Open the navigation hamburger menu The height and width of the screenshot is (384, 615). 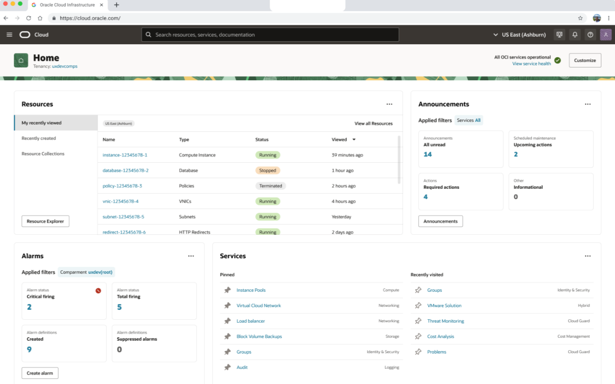pyautogui.click(x=9, y=35)
